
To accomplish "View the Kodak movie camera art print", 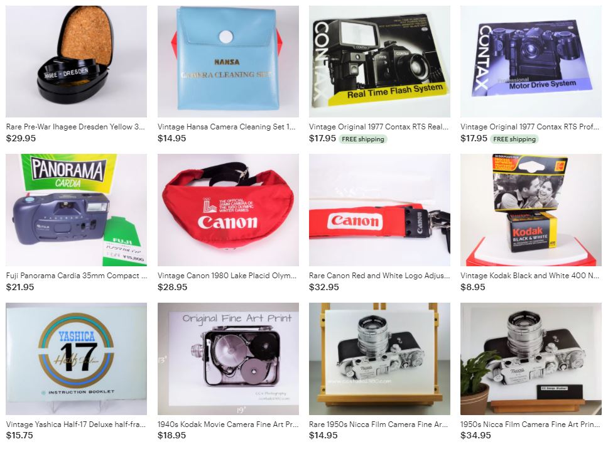I will 228,359.
